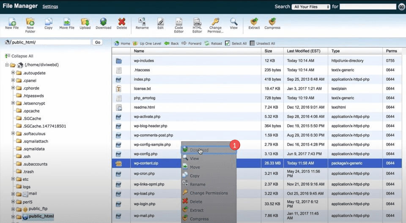Click the search text input field

pyautogui.click(x=368, y=7)
